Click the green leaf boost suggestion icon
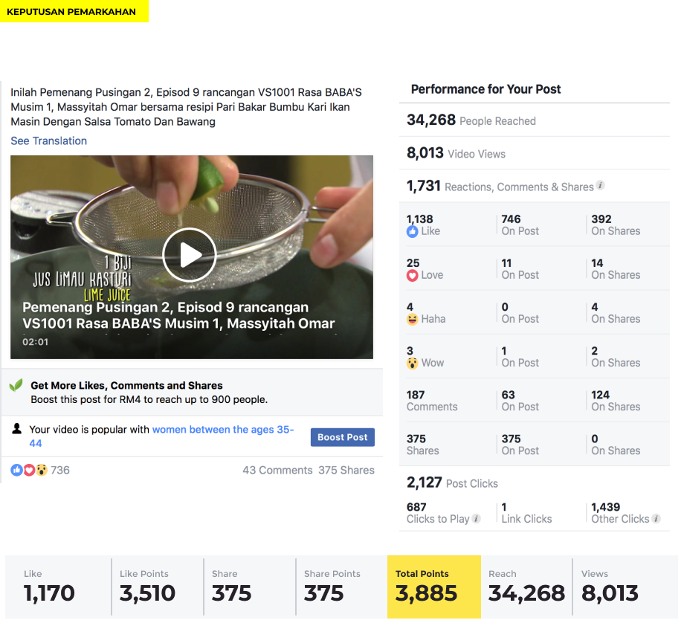This screenshot has height=623, width=684. pos(16,385)
